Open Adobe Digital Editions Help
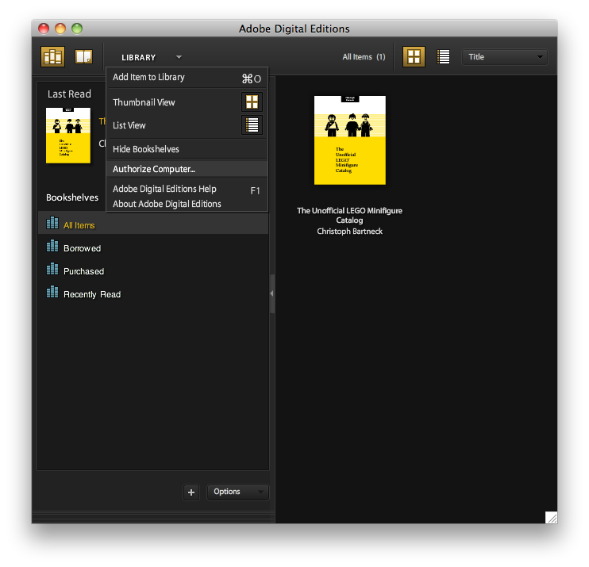Screen dimensions: 589x567 click(x=187, y=189)
